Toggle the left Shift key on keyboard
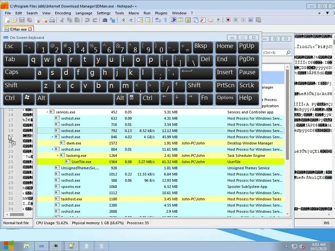 point(22,87)
